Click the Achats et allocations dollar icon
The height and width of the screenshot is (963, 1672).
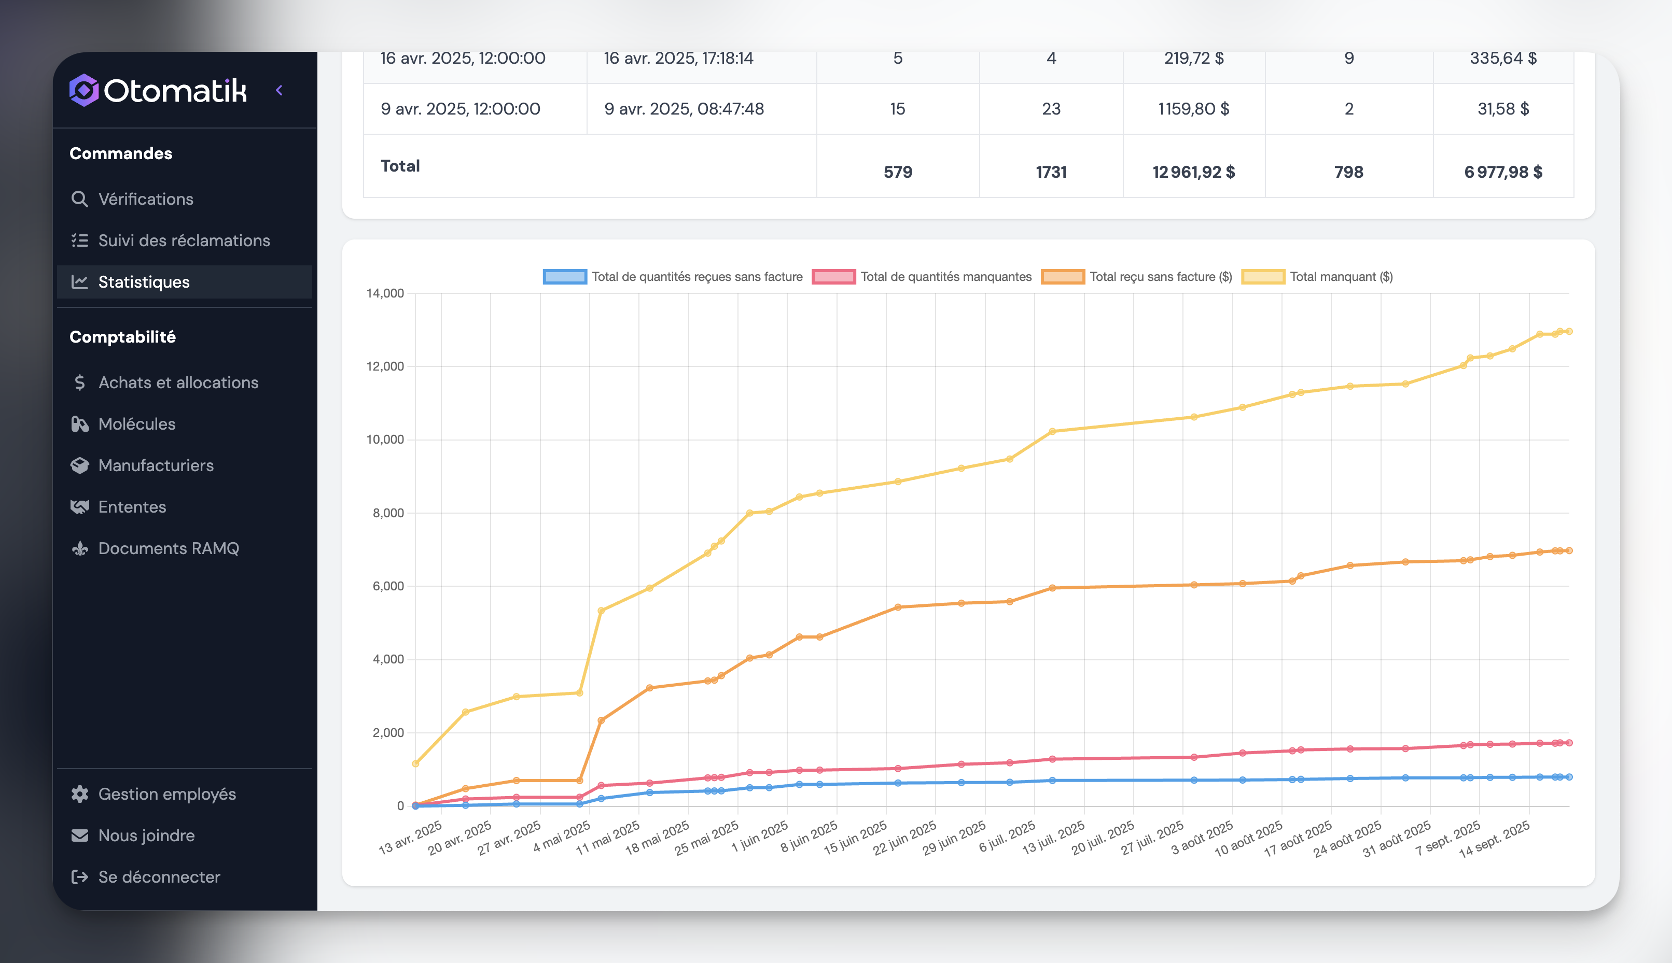[79, 383]
